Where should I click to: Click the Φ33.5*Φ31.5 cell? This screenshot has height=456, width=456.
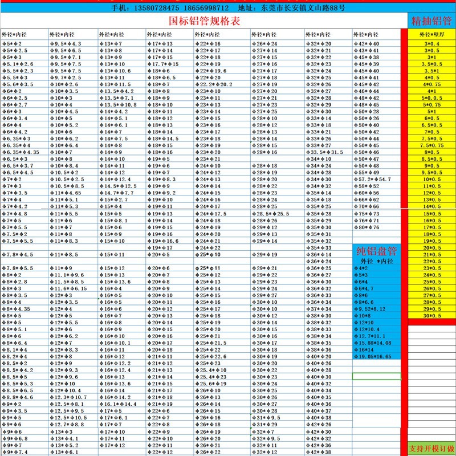pyautogui.click(x=325, y=152)
